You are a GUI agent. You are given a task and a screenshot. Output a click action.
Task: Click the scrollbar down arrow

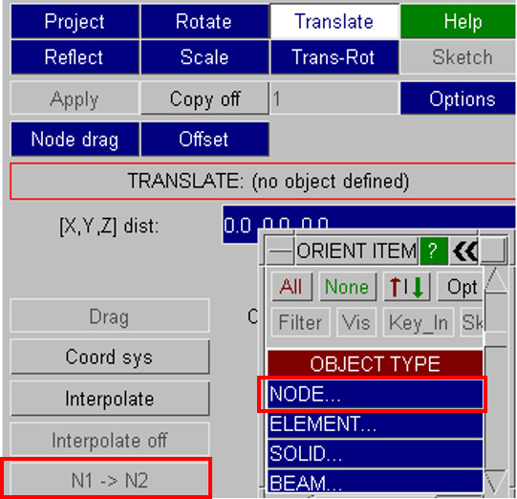click(496, 482)
